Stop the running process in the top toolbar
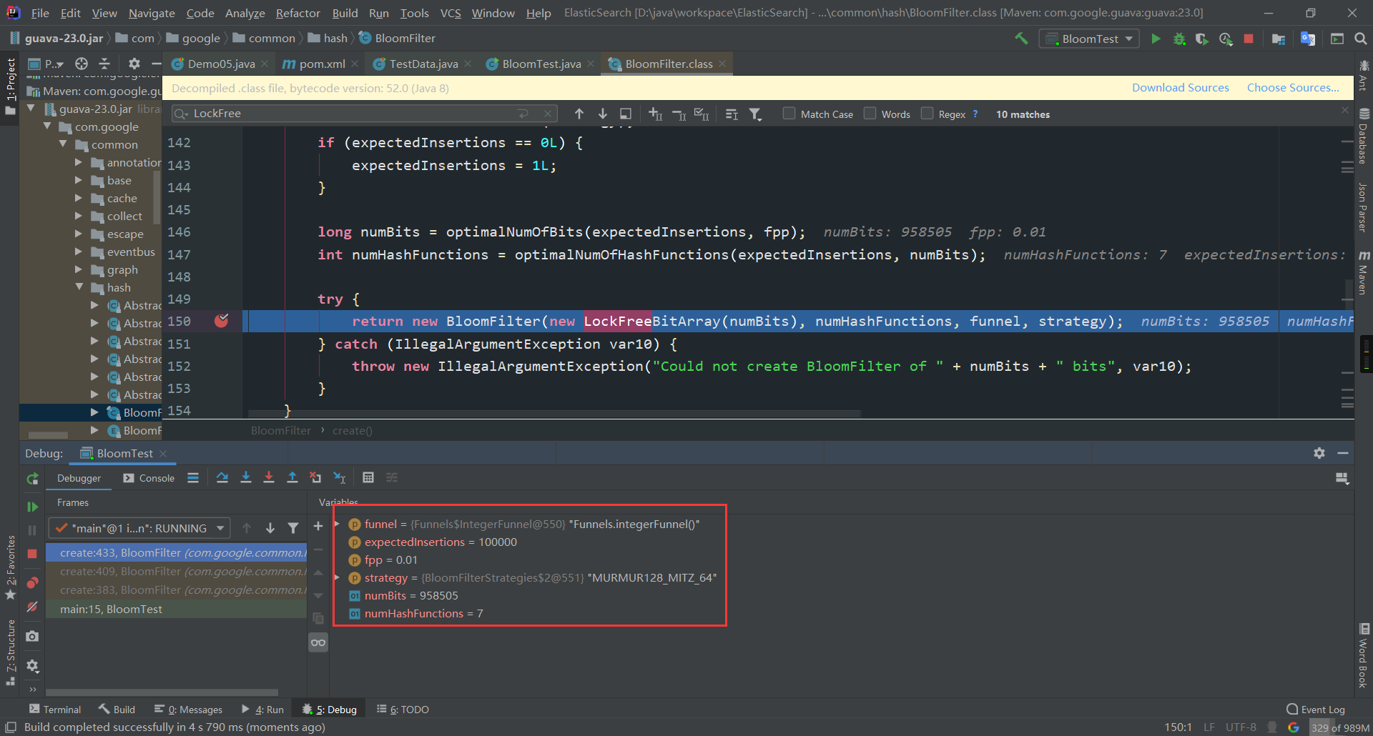This screenshot has height=736, width=1373. [1249, 39]
